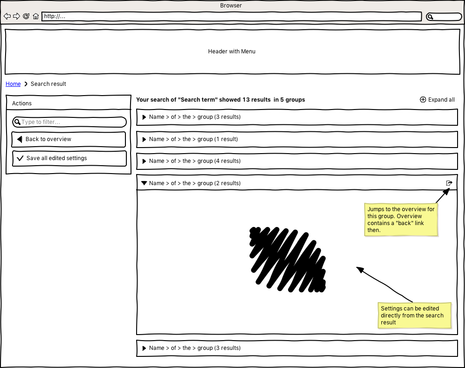465x368 pixels.
Task: Click the magnifier in the browser search box
Action: point(431,17)
